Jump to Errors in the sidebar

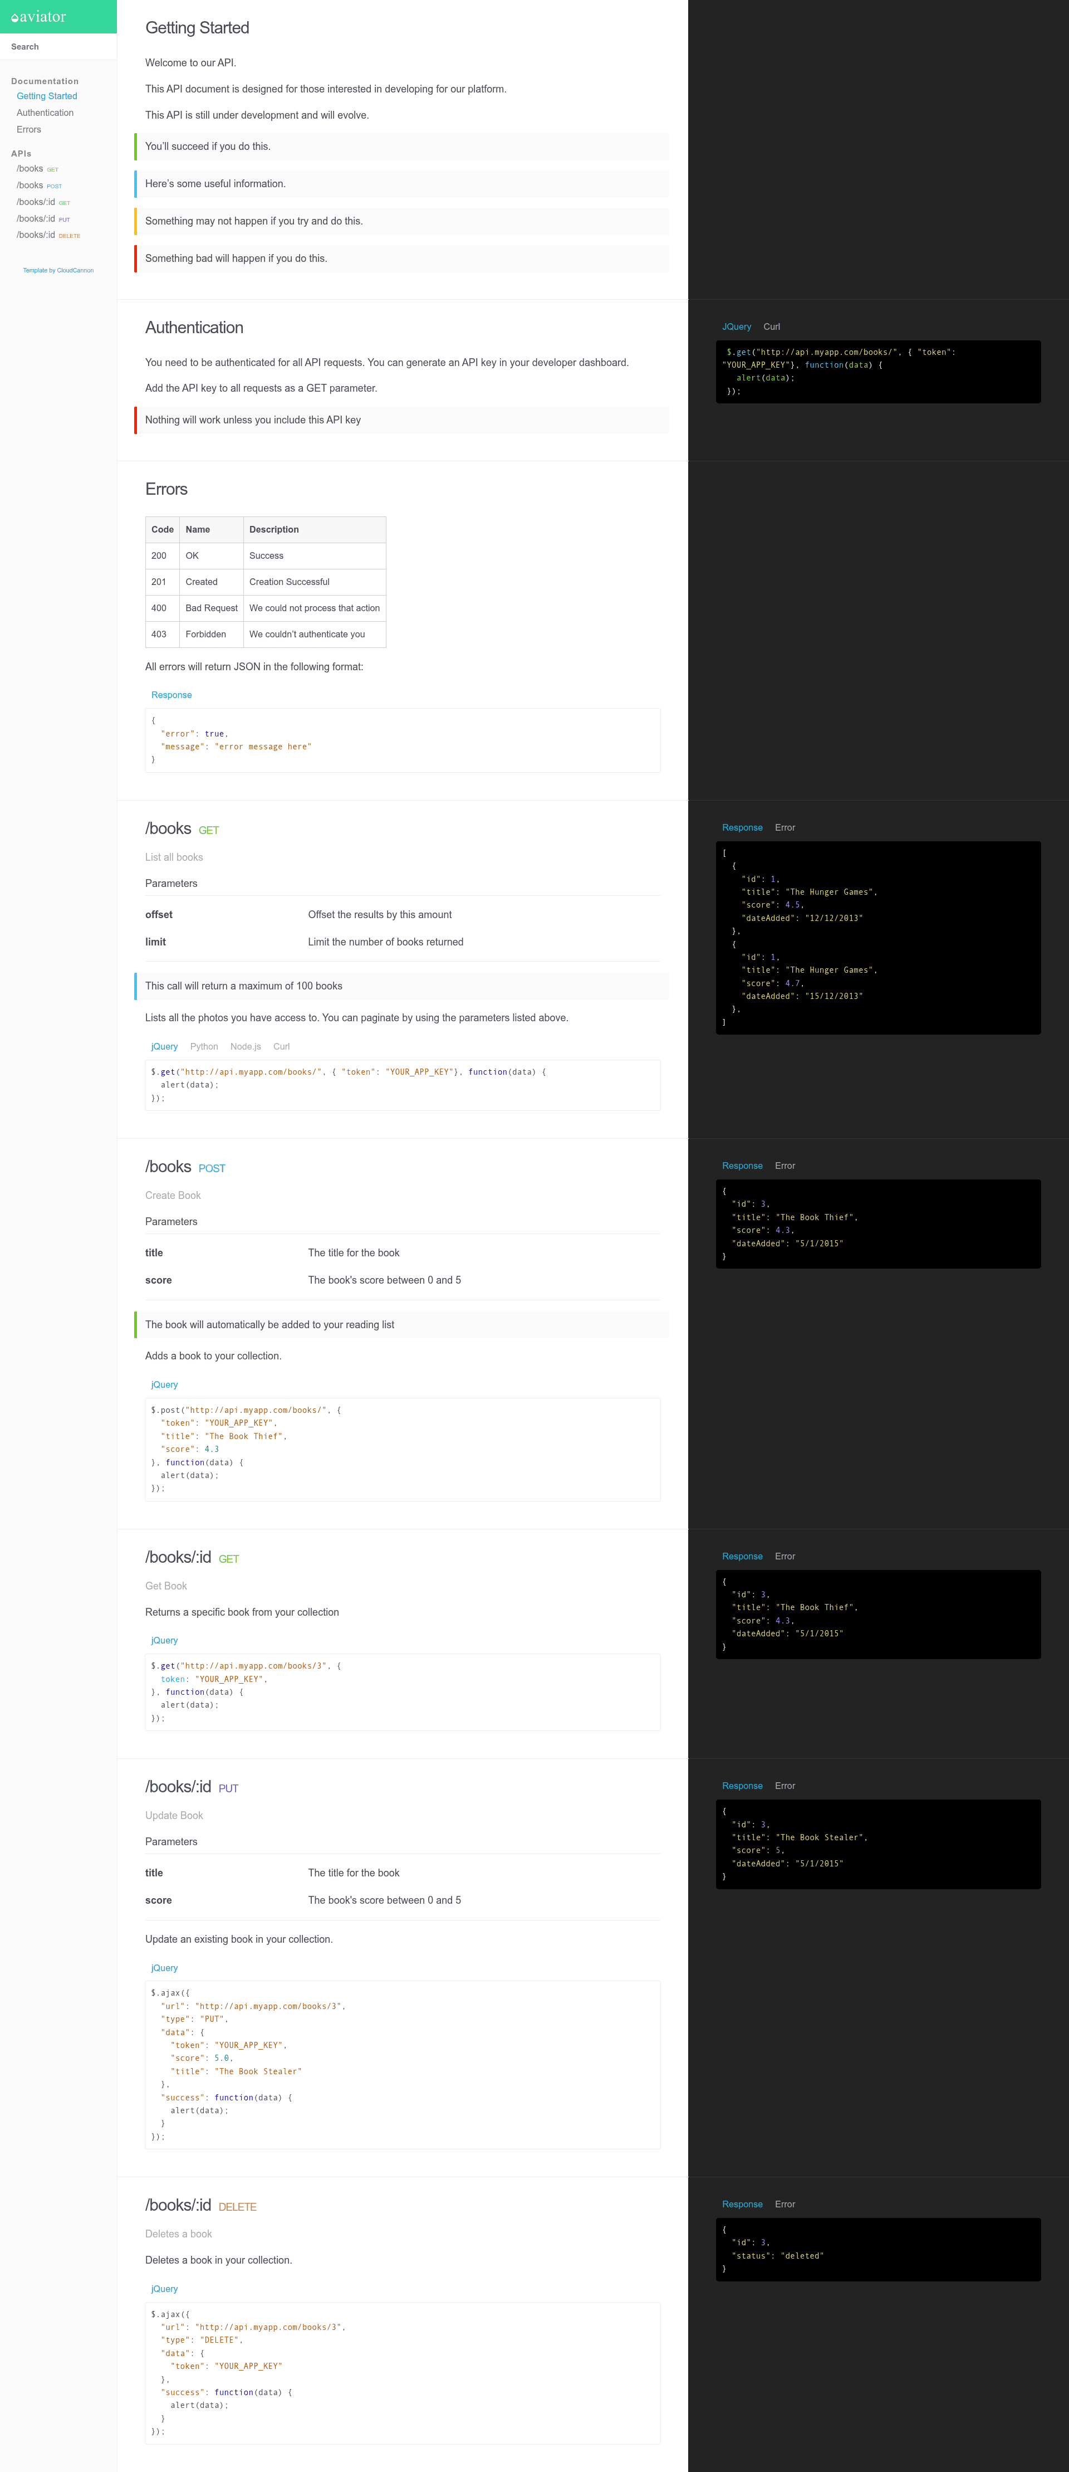click(29, 130)
